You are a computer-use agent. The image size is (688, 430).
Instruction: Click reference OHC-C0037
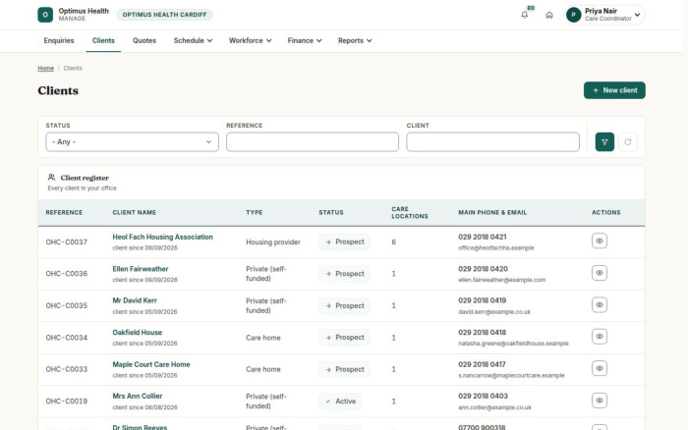click(67, 242)
